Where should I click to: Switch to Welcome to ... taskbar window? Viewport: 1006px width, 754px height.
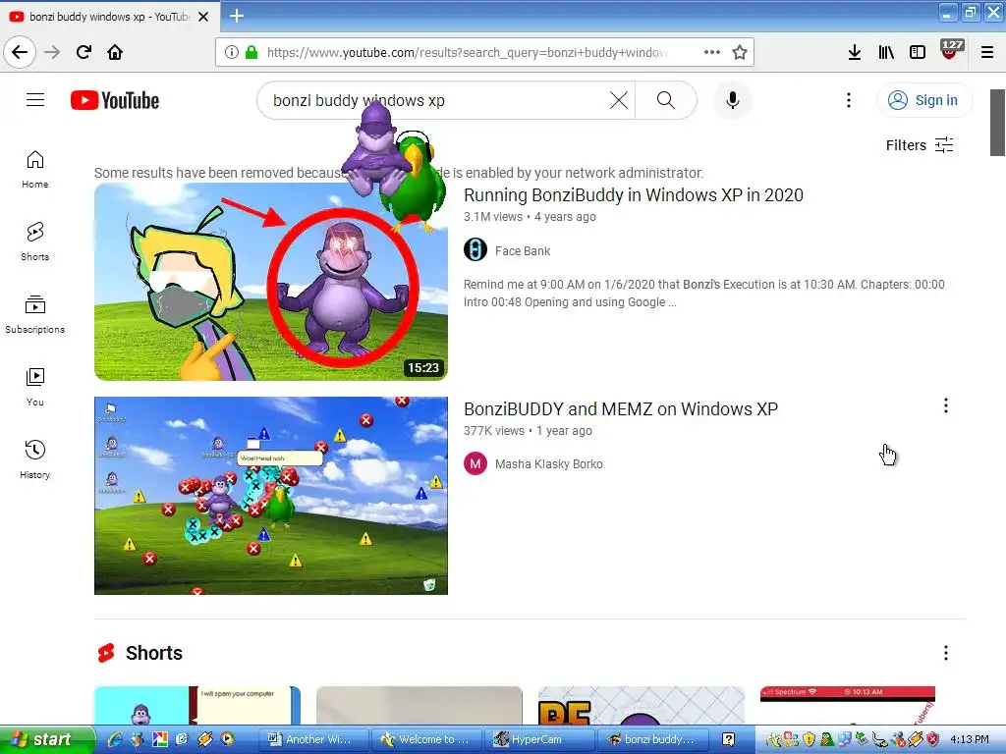tap(428, 739)
